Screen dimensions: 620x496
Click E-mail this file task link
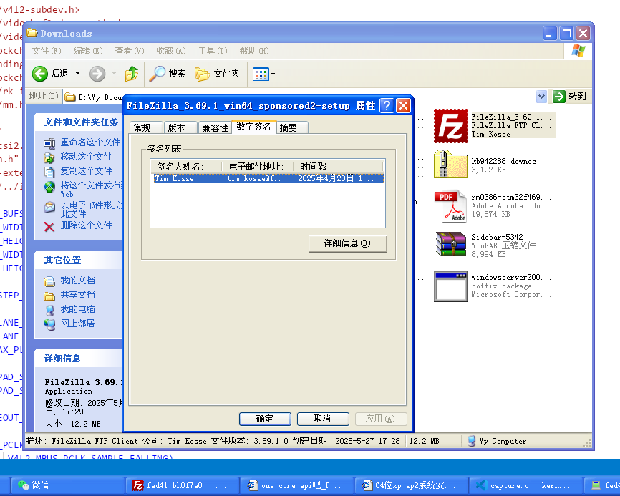pyautogui.click(x=91, y=210)
